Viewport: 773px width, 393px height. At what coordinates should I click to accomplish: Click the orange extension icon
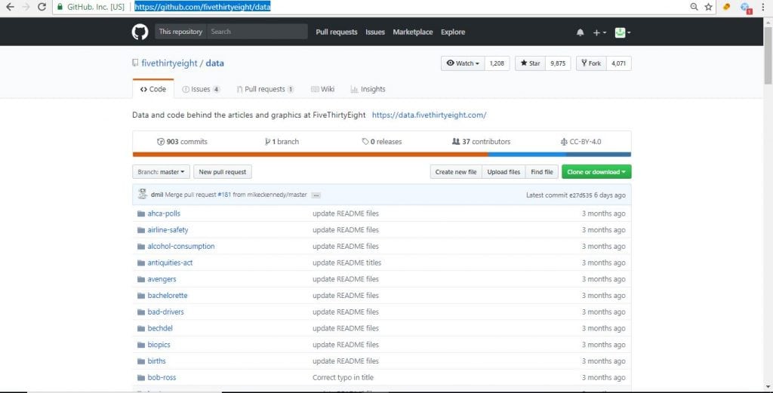pyautogui.click(x=726, y=7)
